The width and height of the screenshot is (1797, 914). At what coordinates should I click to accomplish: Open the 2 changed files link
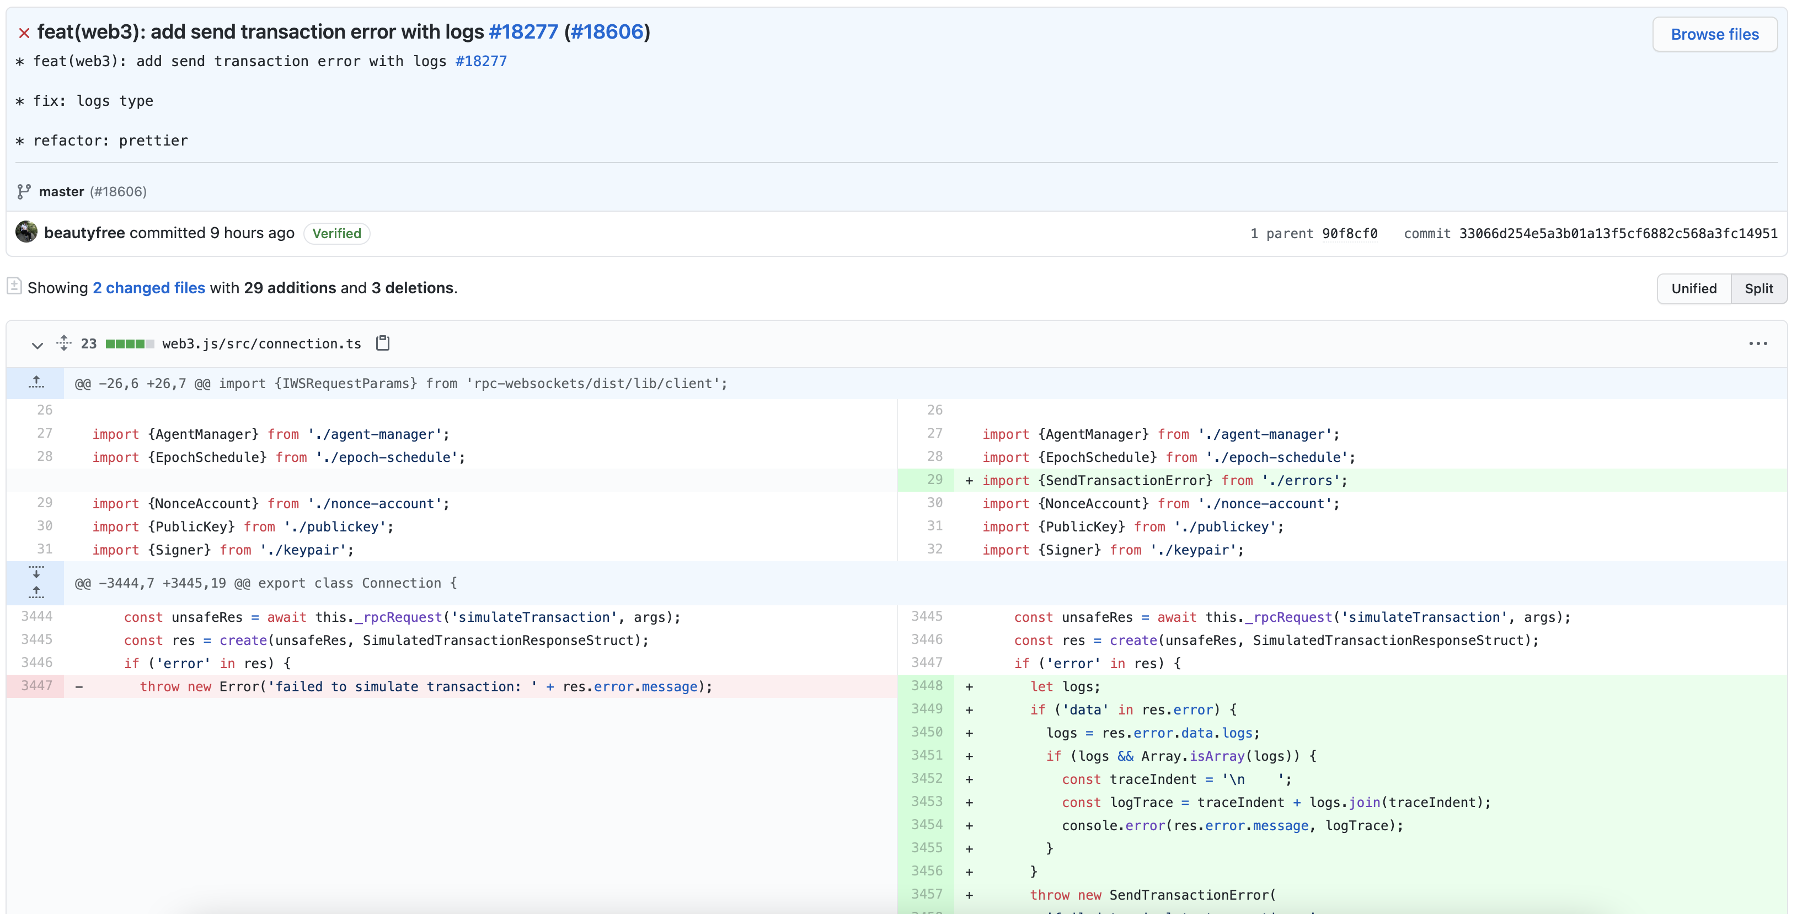pyautogui.click(x=148, y=288)
